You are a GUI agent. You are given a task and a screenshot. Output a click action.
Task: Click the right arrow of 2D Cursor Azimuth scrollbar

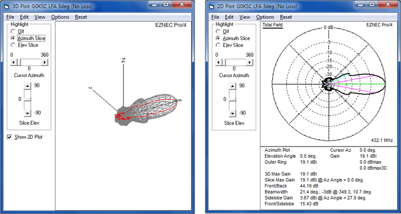[x=250, y=62]
